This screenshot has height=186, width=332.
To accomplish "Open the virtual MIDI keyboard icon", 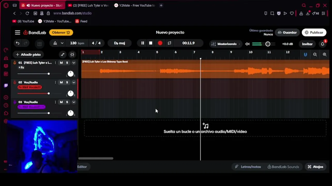I will pyautogui.click(x=39, y=44).
